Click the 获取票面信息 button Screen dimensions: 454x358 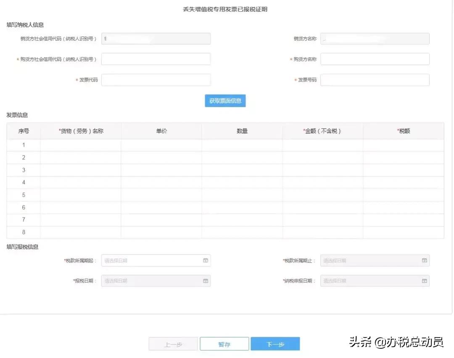[x=225, y=101]
